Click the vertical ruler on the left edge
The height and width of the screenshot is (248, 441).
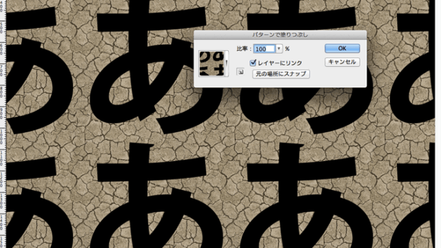coord(3,124)
